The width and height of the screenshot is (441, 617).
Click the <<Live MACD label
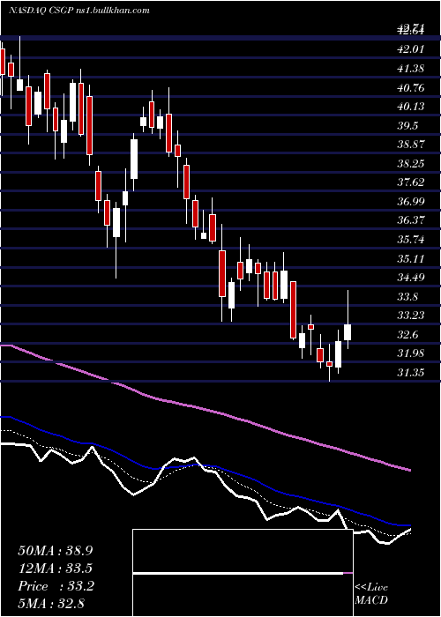pos(371,594)
